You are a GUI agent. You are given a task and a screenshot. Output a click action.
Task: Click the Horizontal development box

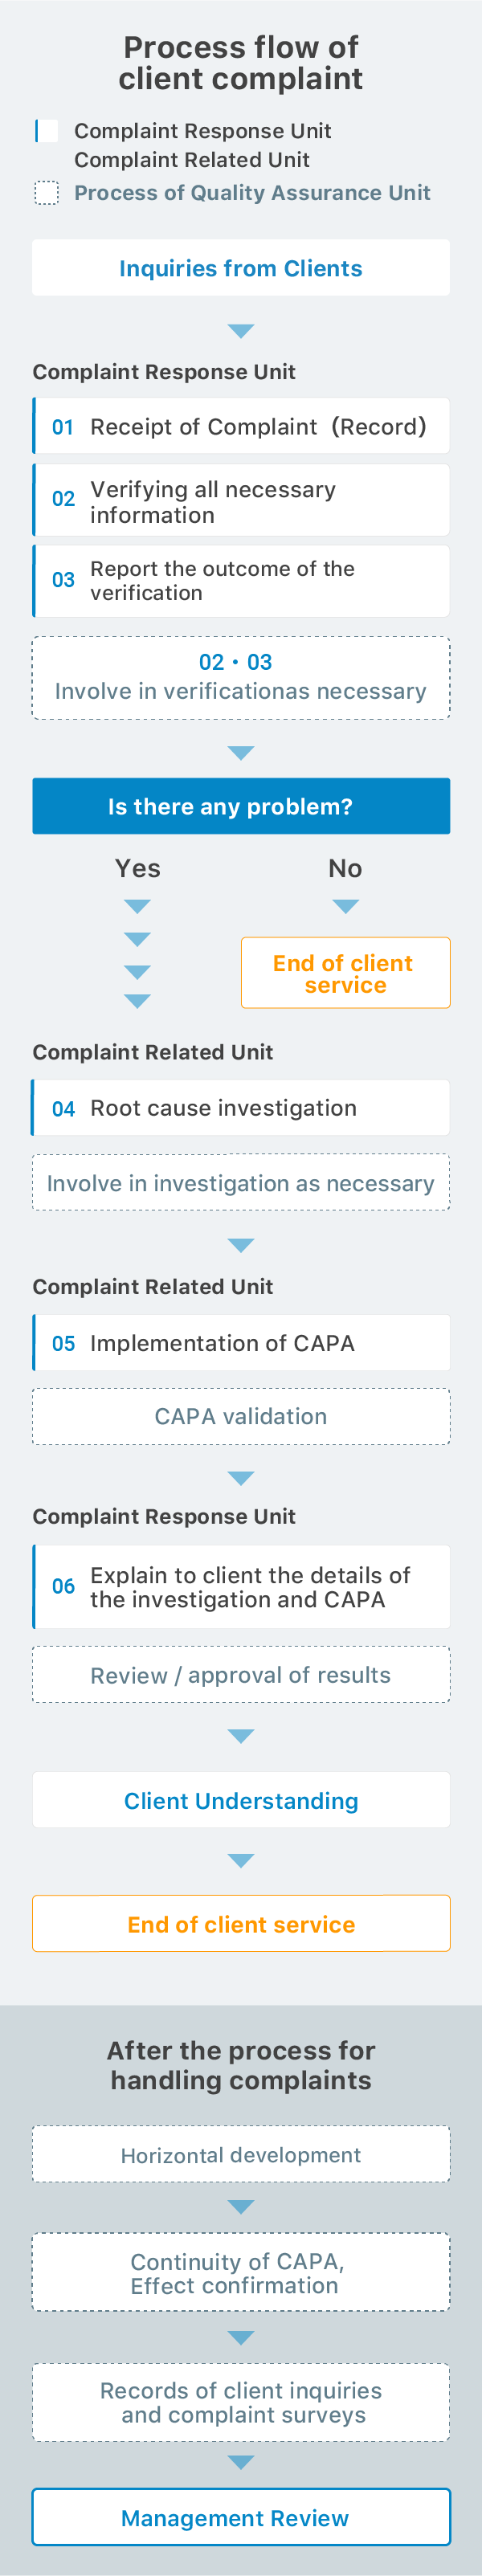tap(241, 2154)
